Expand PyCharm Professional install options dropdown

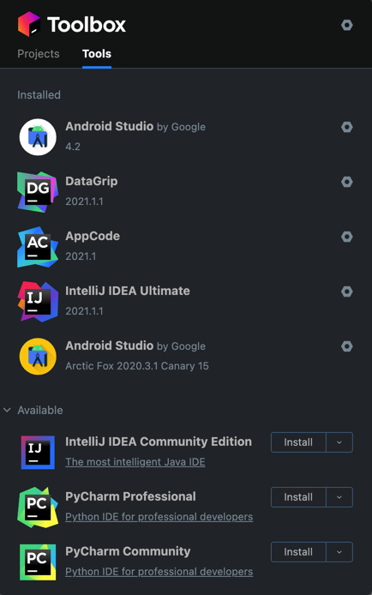339,497
